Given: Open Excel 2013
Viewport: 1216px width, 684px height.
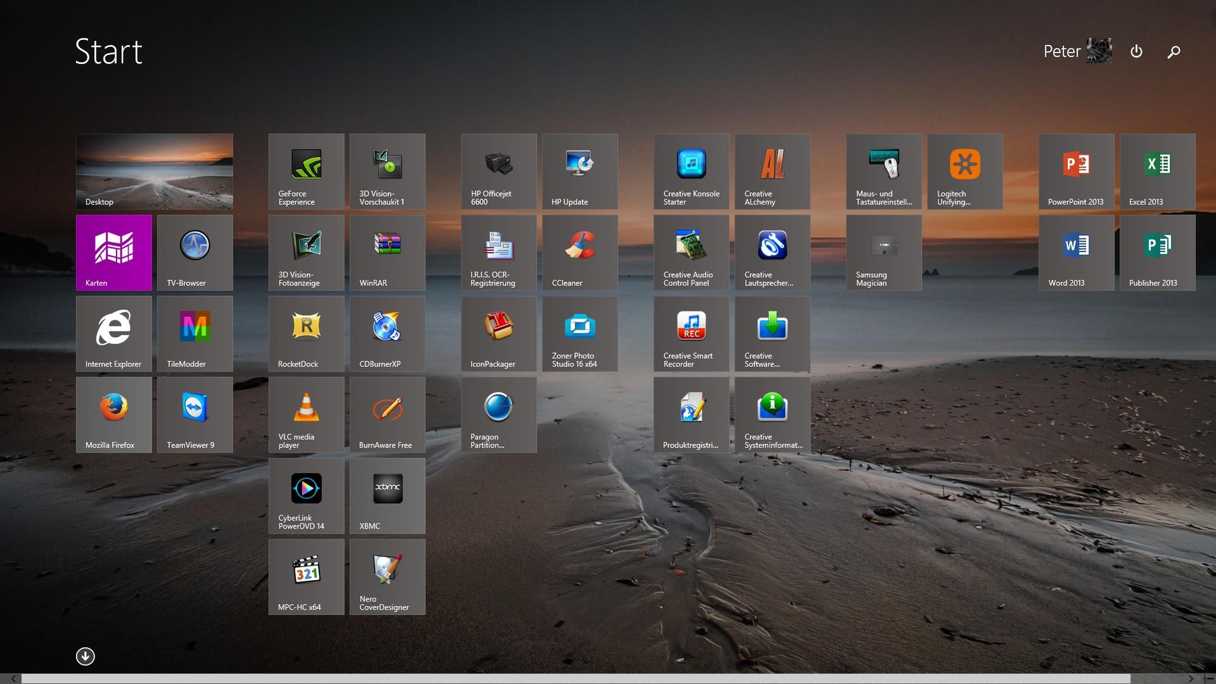Looking at the screenshot, I should 1158,171.
